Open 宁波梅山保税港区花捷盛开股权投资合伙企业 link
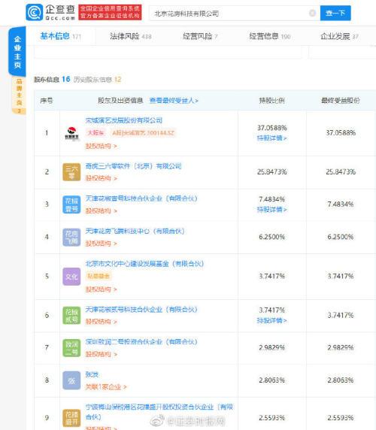 159,412
